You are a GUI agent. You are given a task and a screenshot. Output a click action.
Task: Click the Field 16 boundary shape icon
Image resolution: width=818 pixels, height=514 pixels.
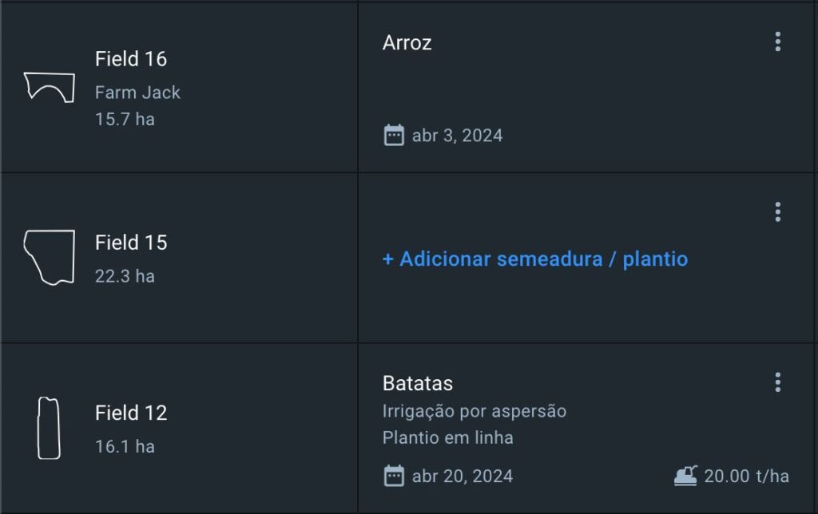point(49,87)
